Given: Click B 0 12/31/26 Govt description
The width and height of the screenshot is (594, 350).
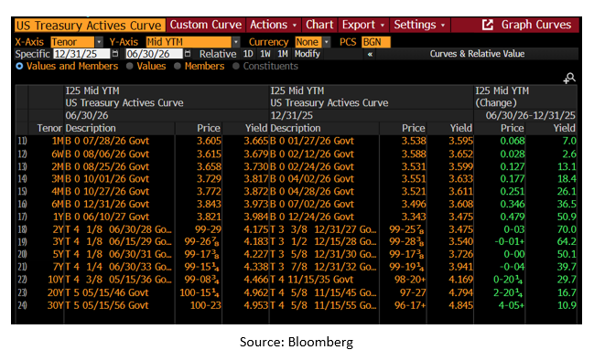Looking at the screenshot, I should click(107, 205).
